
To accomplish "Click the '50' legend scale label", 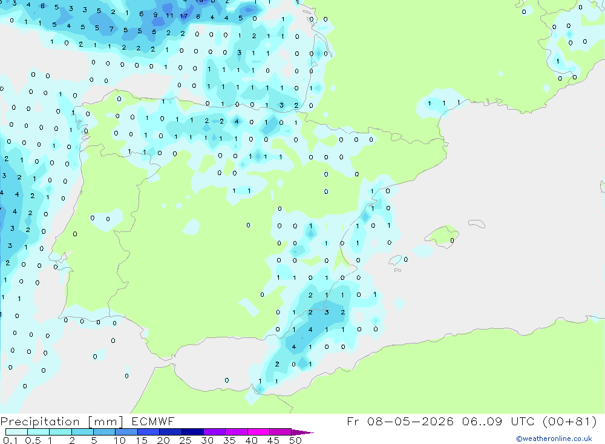I will pyautogui.click(x=295, y=440).
